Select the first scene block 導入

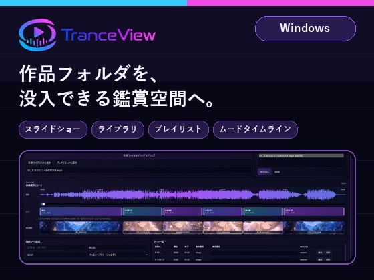coord(81,212)
